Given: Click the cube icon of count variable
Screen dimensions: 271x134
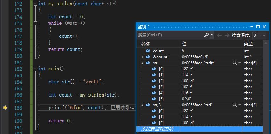Looking at the screenshot, I should [x=148, y=51].
